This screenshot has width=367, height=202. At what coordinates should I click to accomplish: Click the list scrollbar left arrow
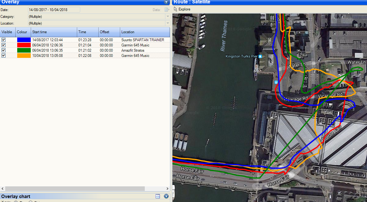[2, 189]
